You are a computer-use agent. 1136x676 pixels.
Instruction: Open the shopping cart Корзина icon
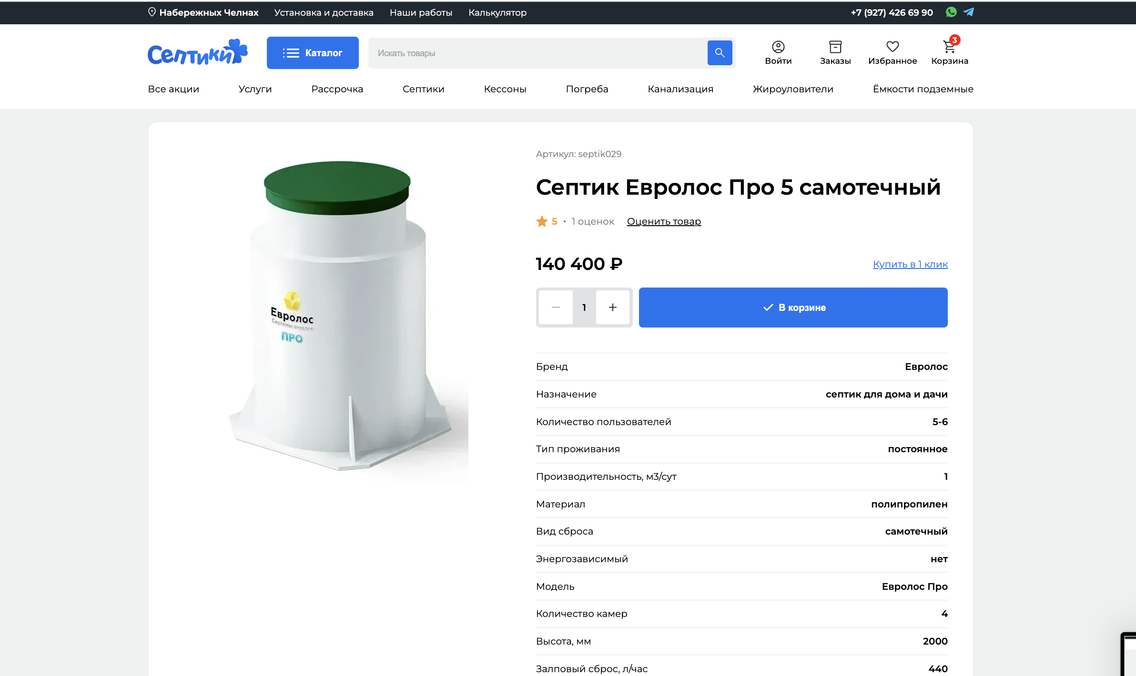[949, 47]
